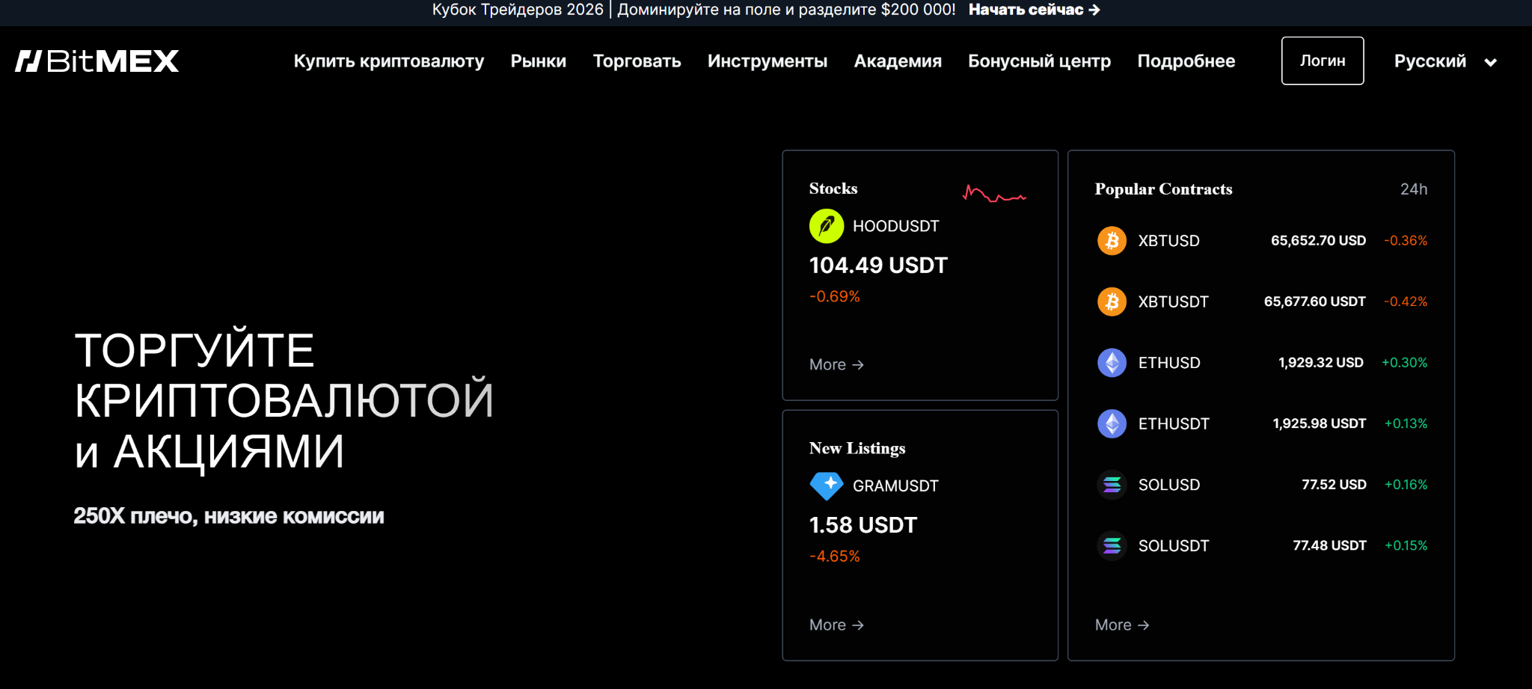Click the 77.52 USD price

1334,485
